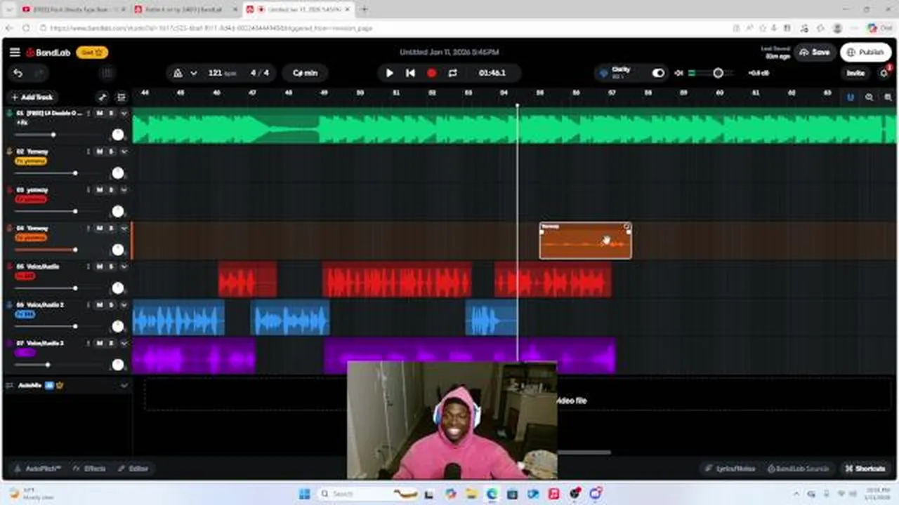Open the Windows Start menu
The image size is (899, 505).
click(304, 494)
